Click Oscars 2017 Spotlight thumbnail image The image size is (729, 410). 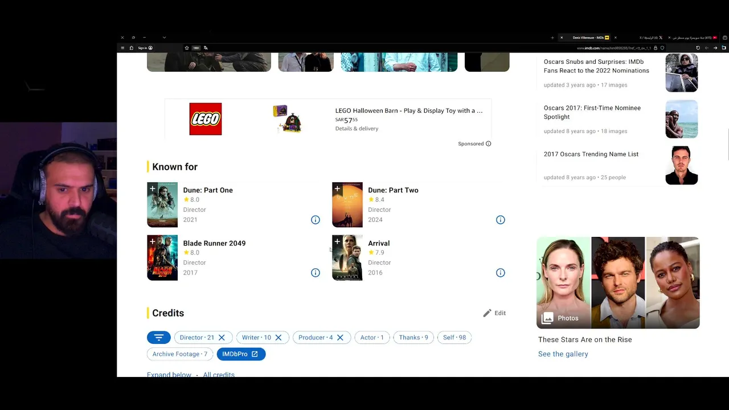click(682, 119)
